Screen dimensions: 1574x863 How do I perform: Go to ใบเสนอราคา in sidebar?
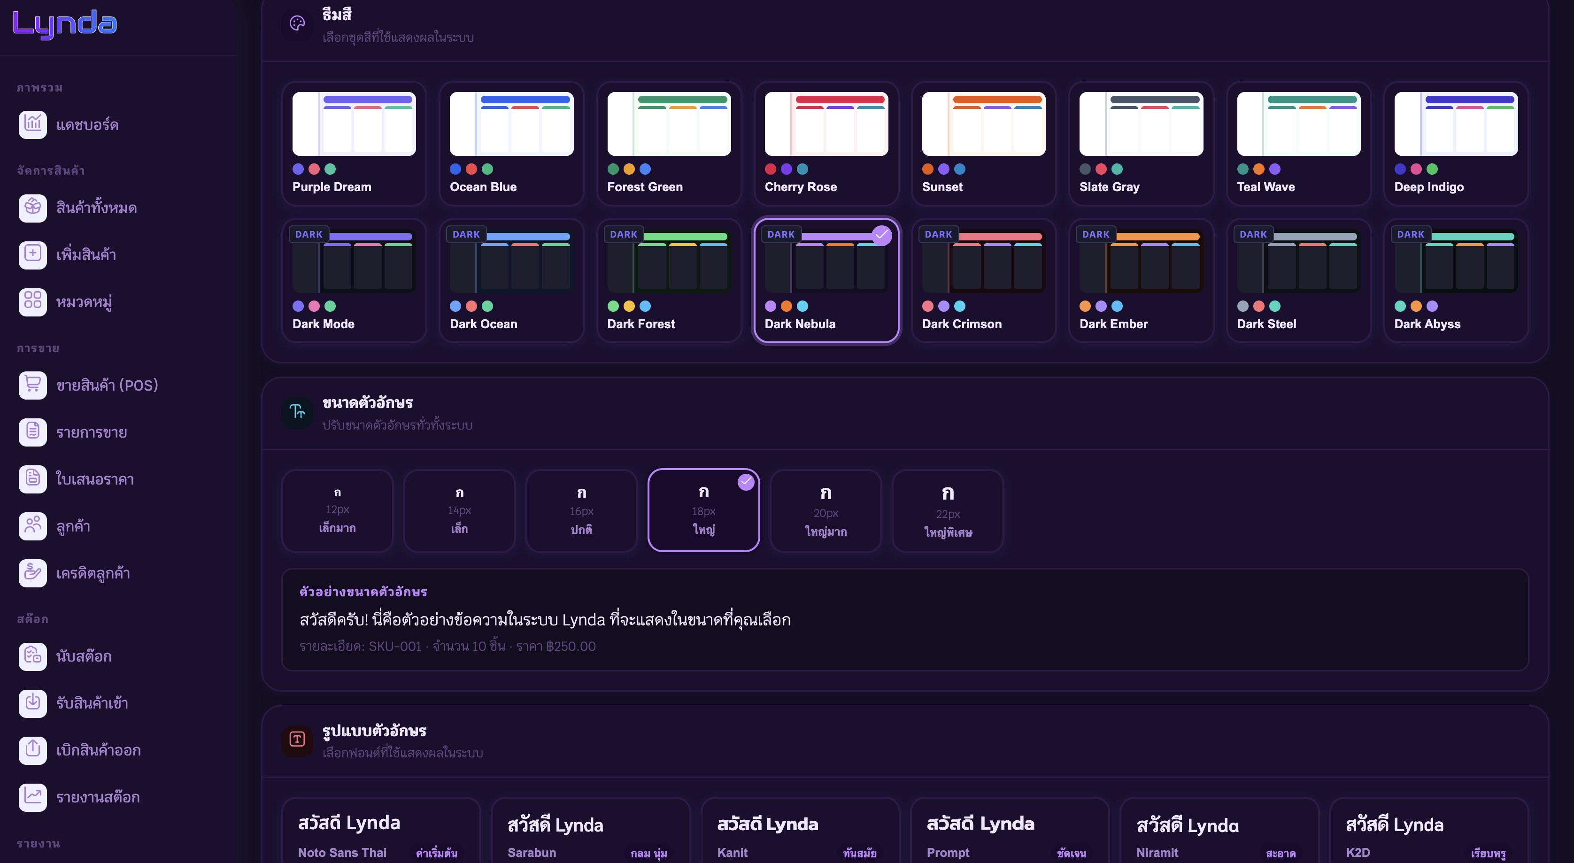pyautogui.click(x=95, y=479)
